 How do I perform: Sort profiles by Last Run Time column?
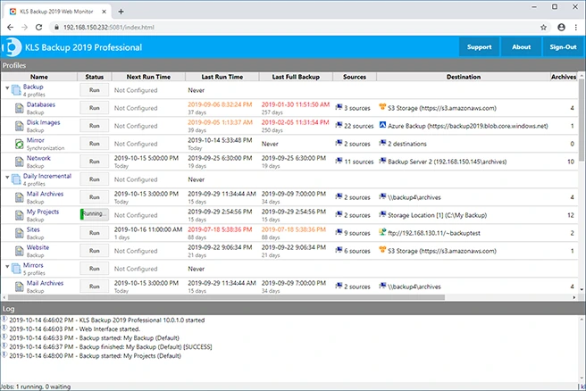pyautogui.click(x=222, y=77)
